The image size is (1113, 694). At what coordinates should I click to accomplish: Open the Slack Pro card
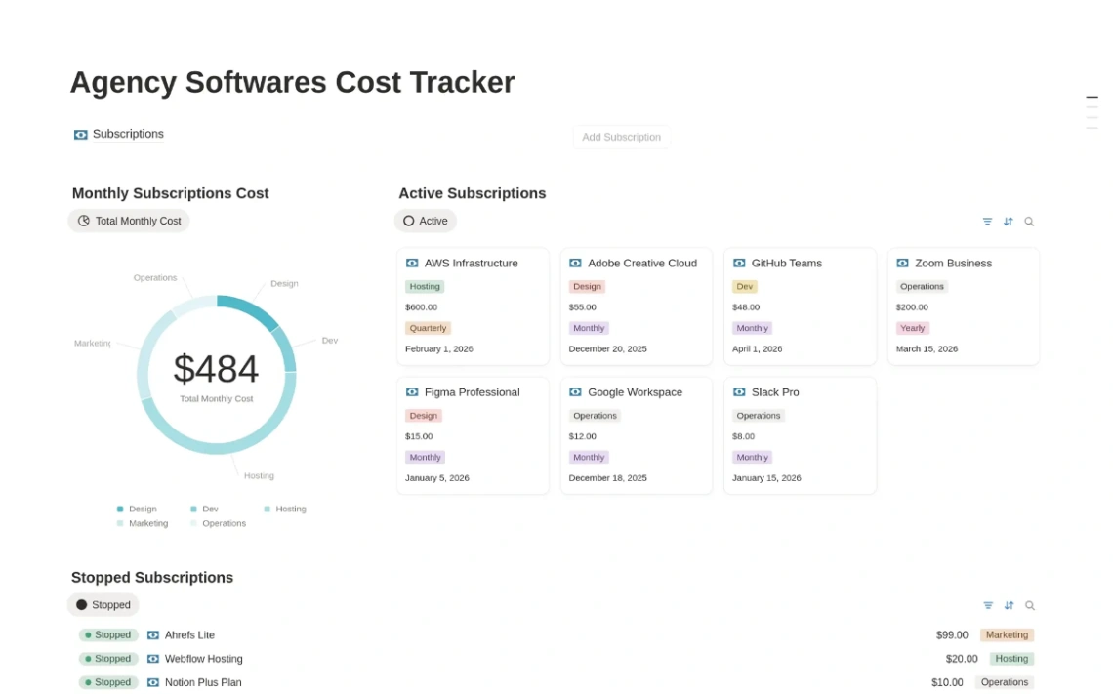coord(800,435)
